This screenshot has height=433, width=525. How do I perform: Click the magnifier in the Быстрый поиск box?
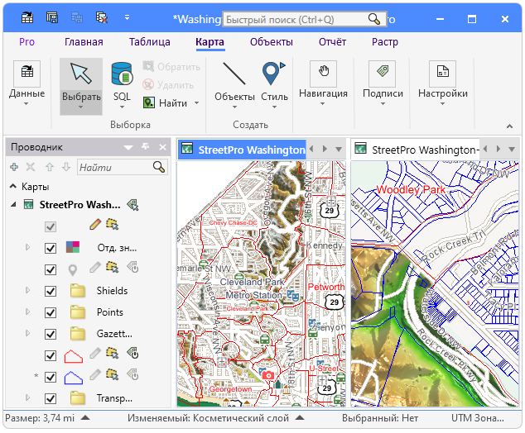point(373,19)
